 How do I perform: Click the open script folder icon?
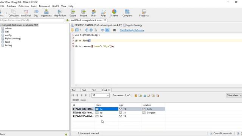pos(72,30)
